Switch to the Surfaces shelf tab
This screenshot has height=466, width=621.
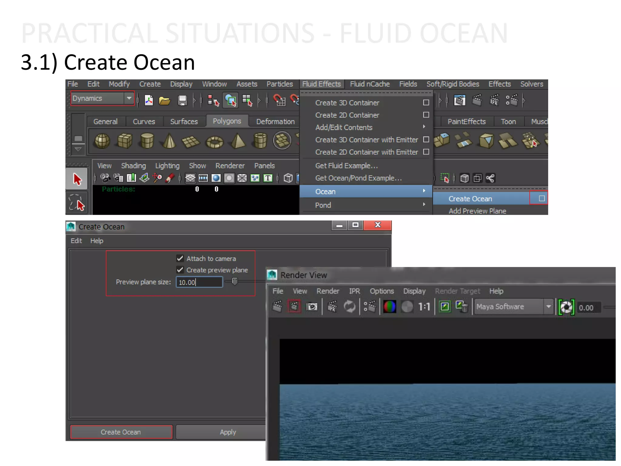click(184, 122)
